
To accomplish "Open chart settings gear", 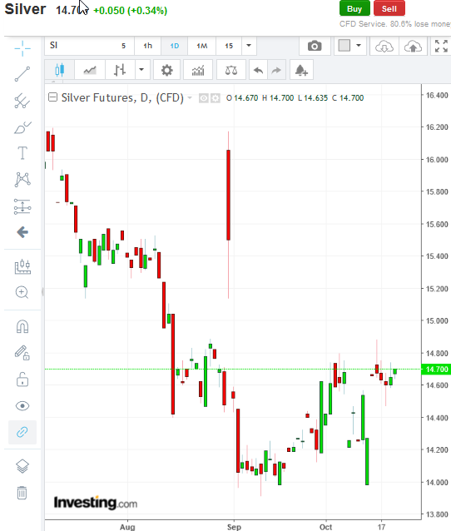I will [166, 70].
